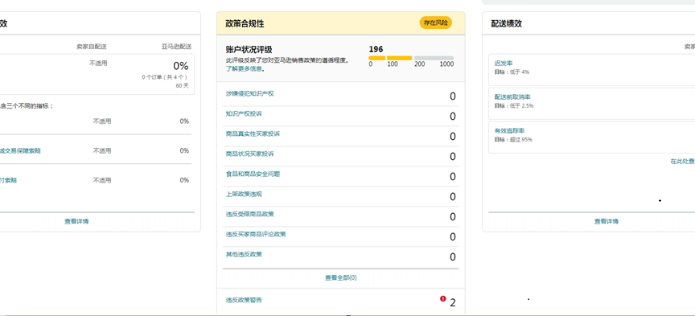
Task: Open the 付索赔 link in left card
Action: (x=8, y=180)
